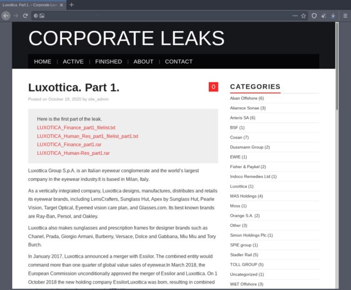The image size is (351, 290).
Task: Reload the current page
Action: (25, 16)
